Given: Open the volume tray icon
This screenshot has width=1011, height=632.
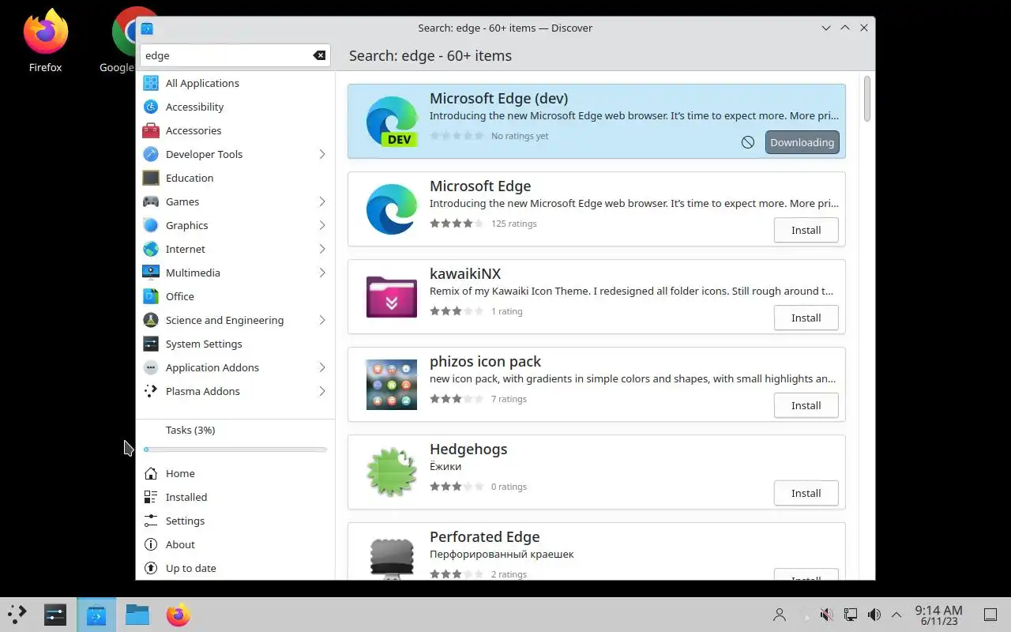Looking at the screenshot, I should click(874, 615).
